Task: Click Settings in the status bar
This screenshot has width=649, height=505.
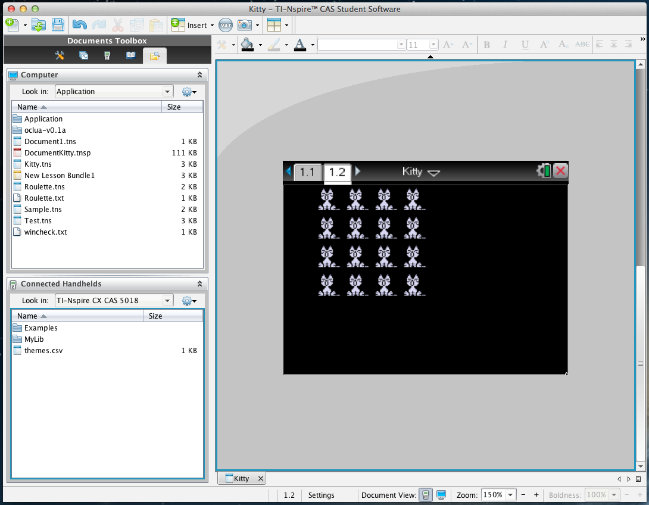Action: pos(321,495)
